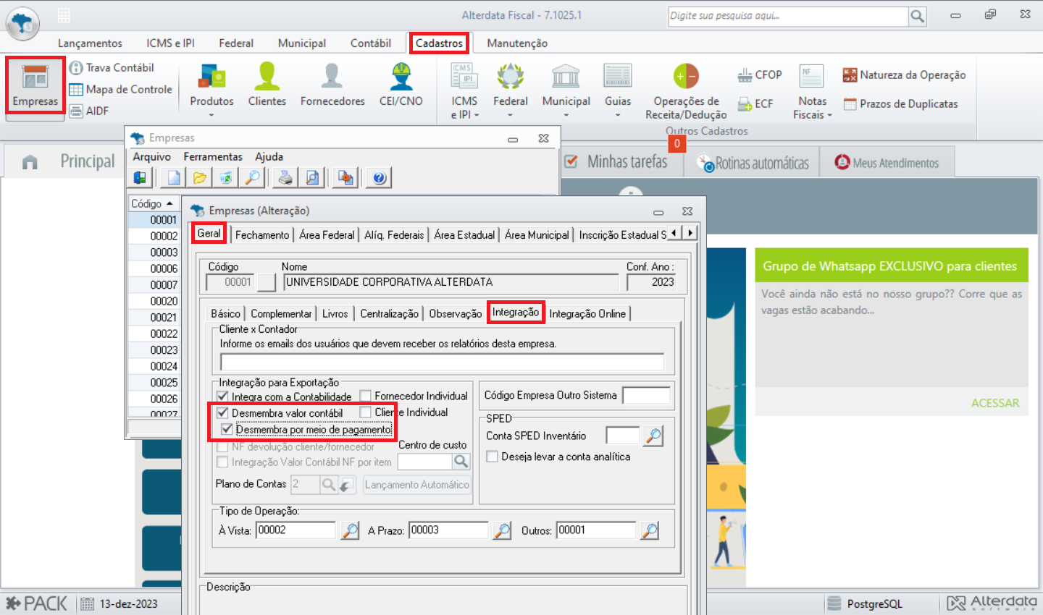Click the Principal home icon

(x=30, y=162)
